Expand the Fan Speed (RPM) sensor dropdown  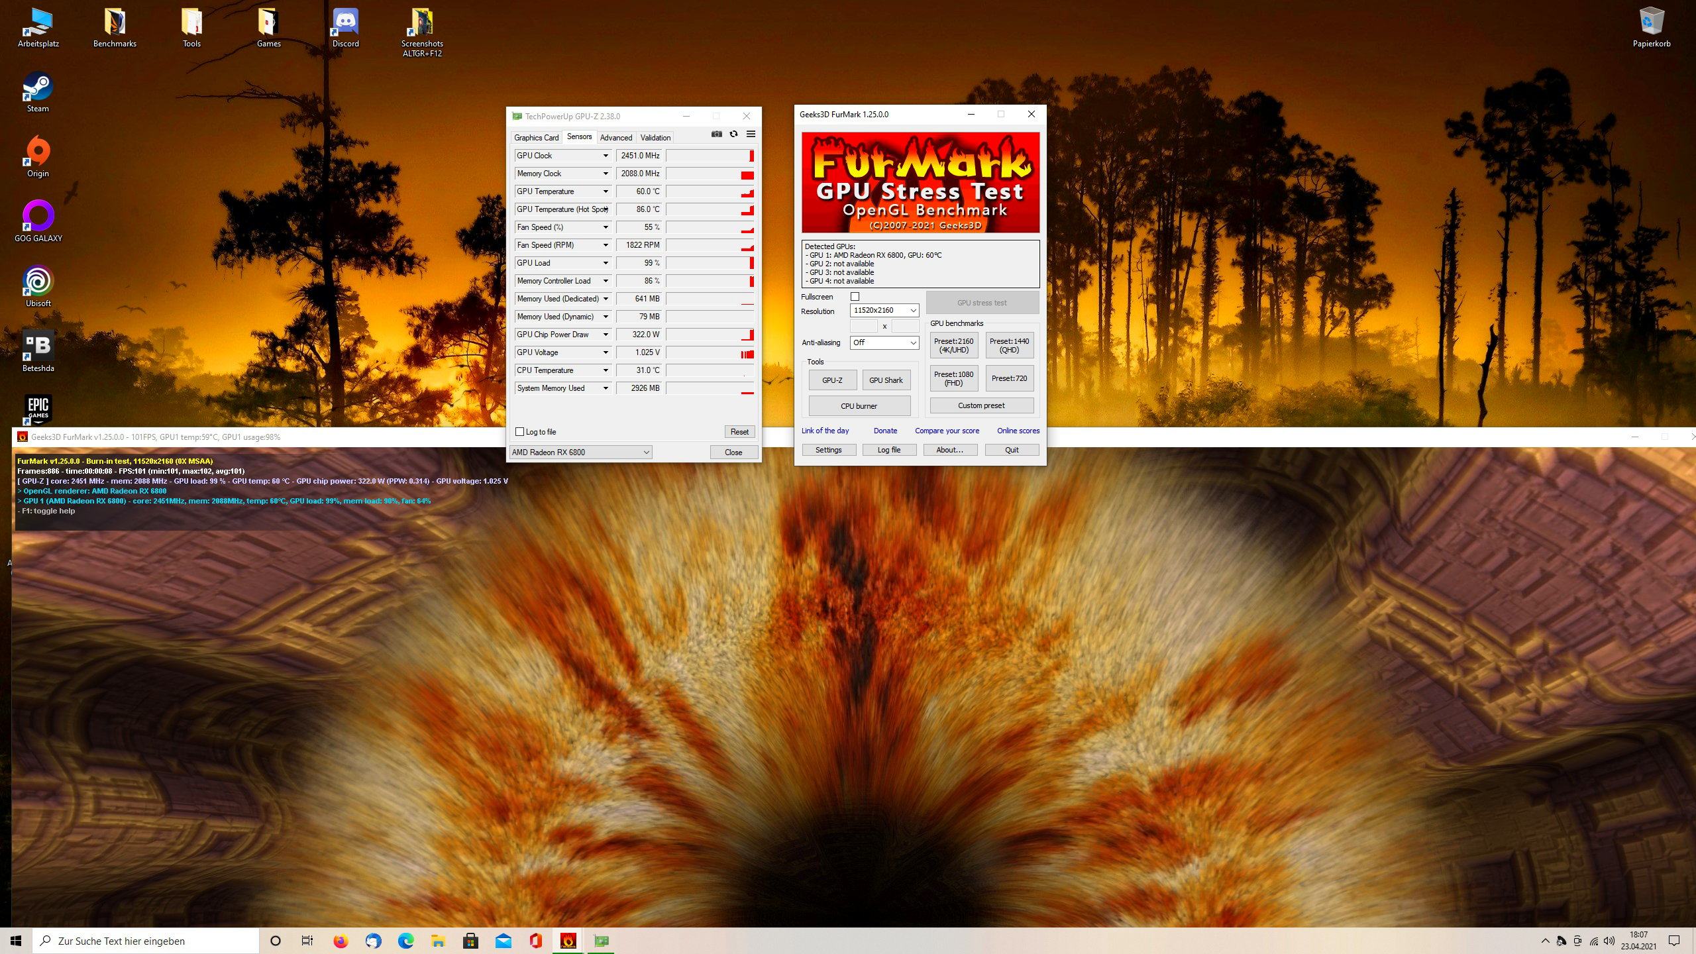point(605,245)
